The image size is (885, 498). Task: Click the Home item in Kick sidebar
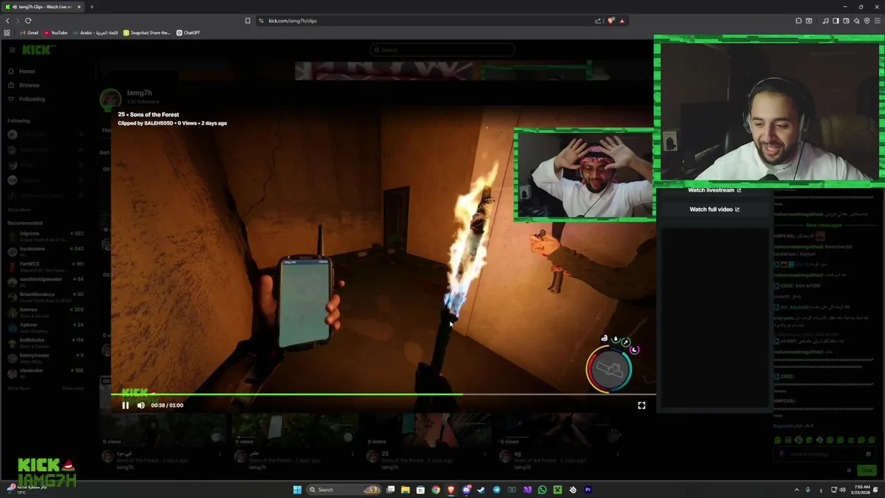(21, 71)
